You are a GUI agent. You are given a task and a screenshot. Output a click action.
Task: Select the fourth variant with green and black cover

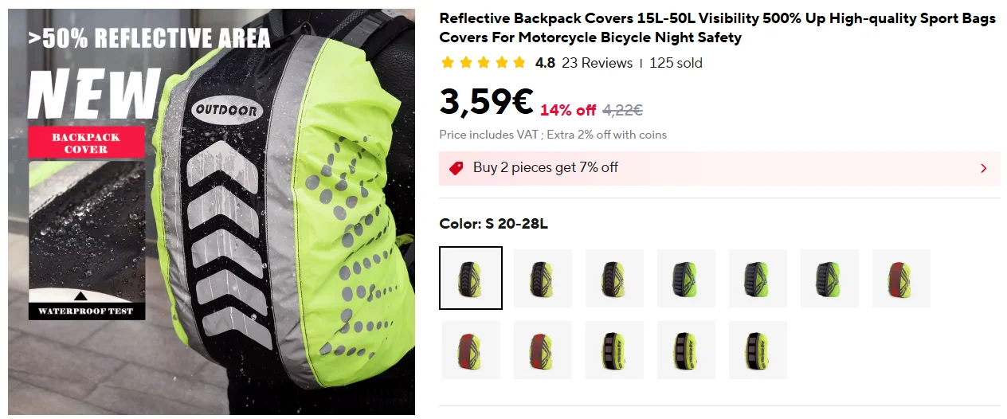(686, 278)
